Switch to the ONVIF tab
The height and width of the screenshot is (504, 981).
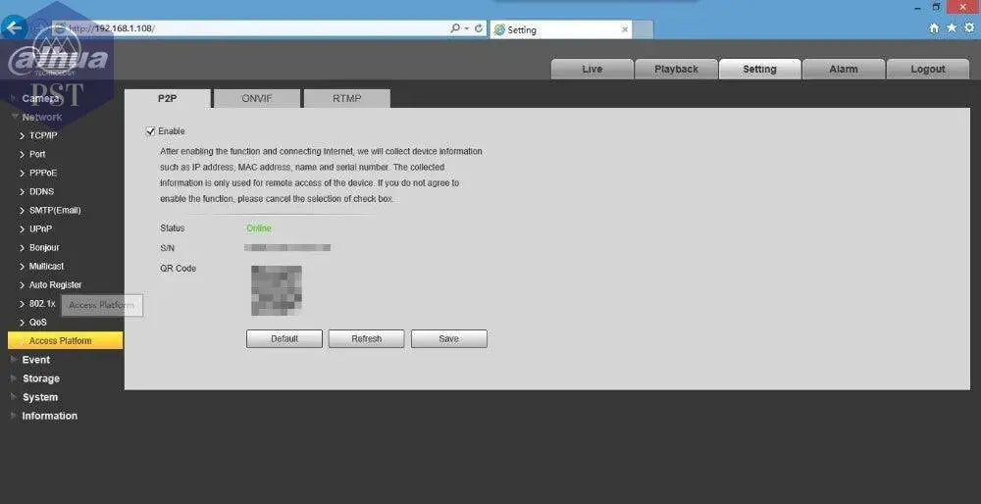click(257, 98)
